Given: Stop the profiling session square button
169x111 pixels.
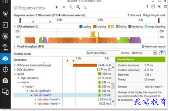Looking at the screenshot, I should (x=64, y=7).
